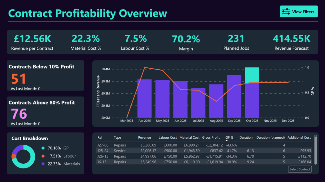Click the teal forecast segment of Oct 2025
The width and height of the screenshot is (325, 182).
[252, 75]
